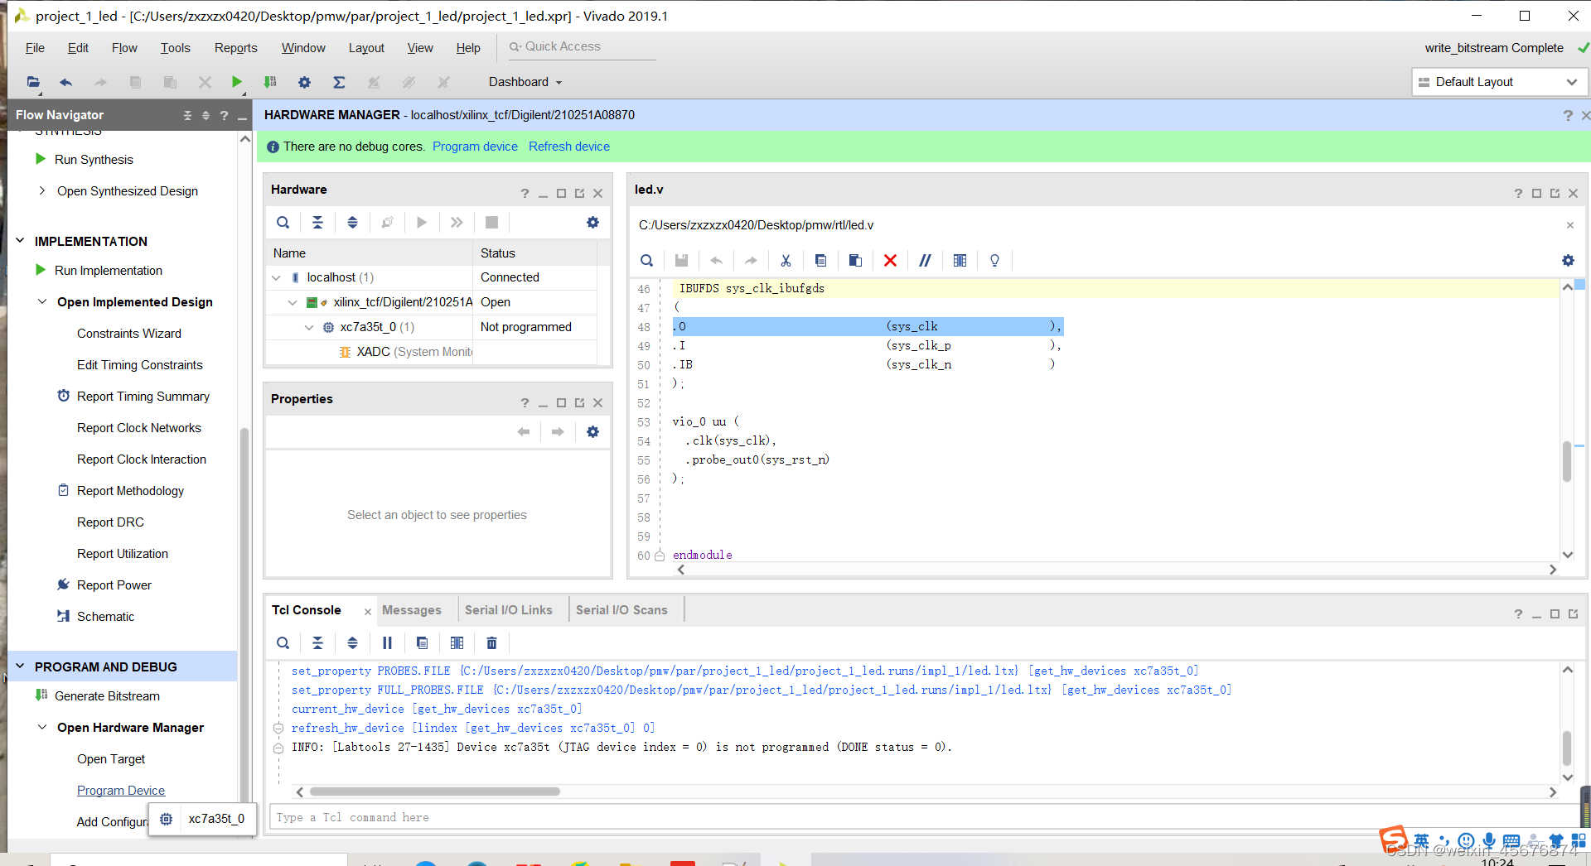Open the Default Layout dropdown

[1500, 82]
